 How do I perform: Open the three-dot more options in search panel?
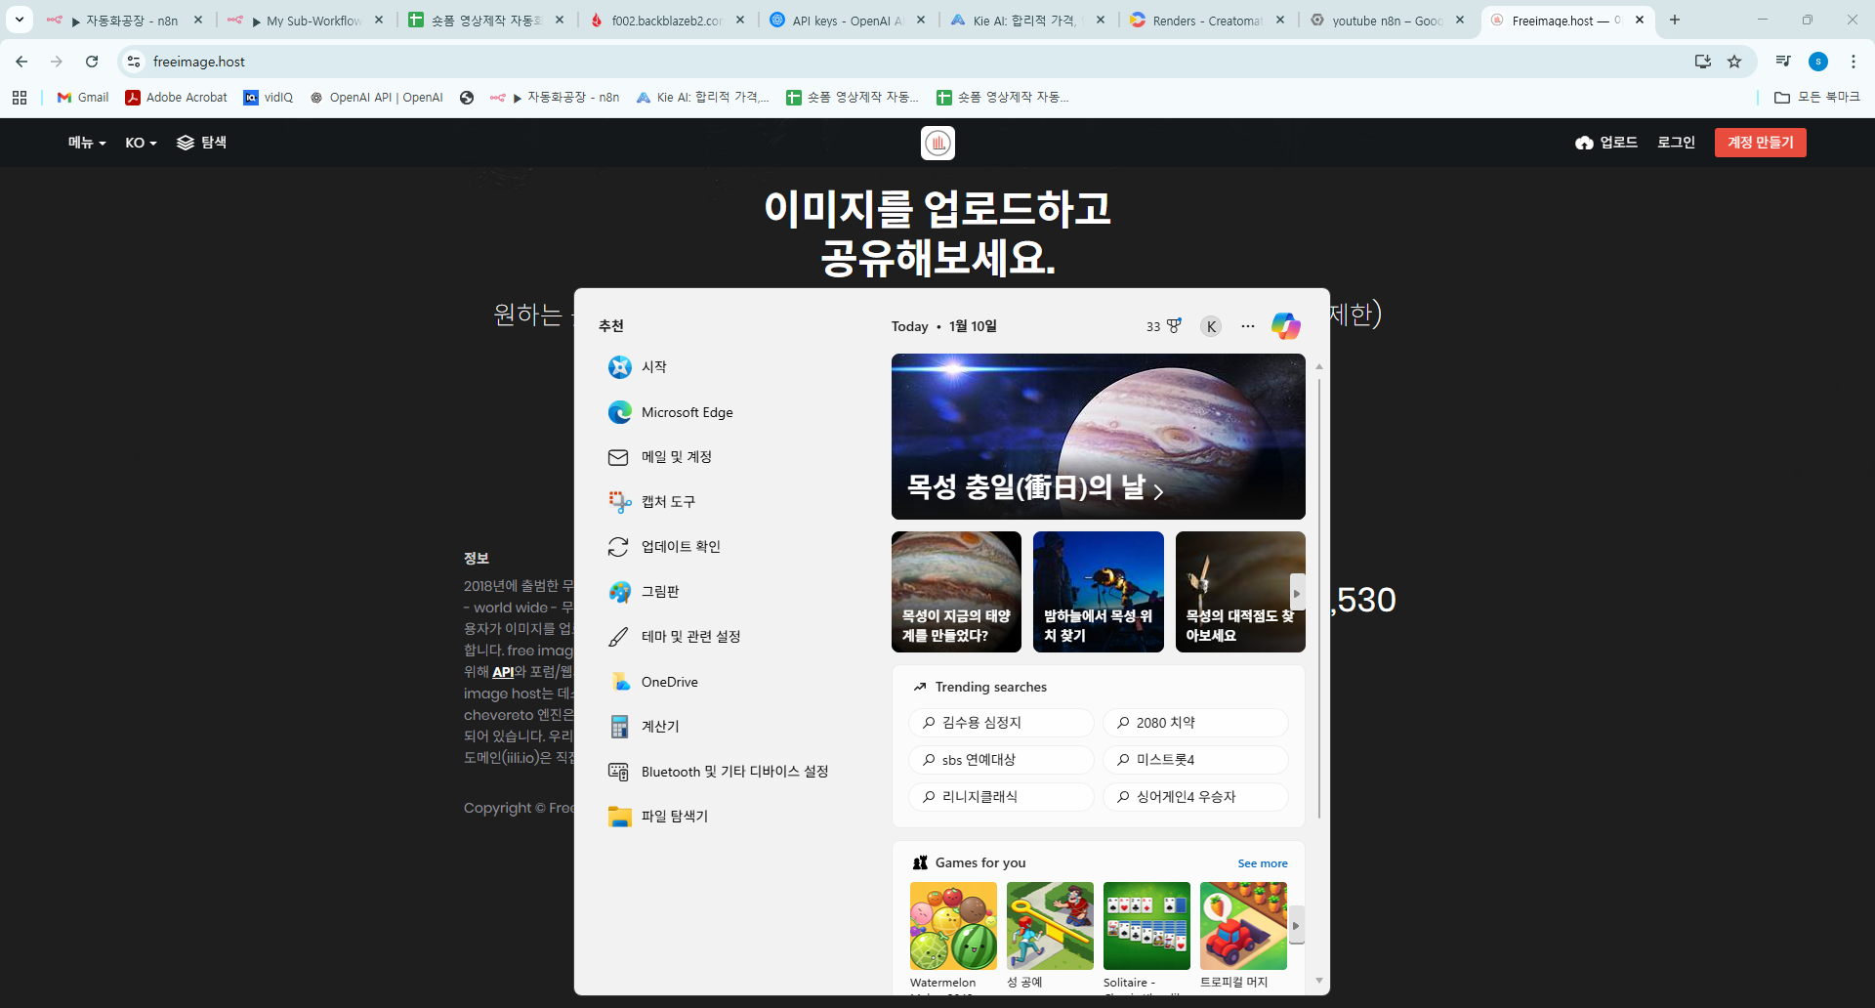[x=1248, y=326]
